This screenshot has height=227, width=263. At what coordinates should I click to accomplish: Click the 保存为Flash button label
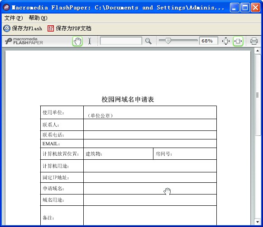point(27,28)
